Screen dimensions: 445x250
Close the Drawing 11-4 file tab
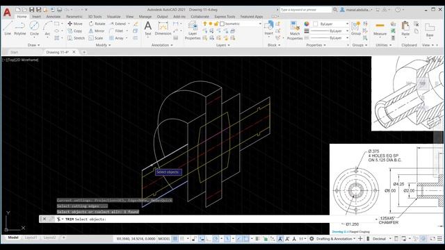tap(74, 52)
